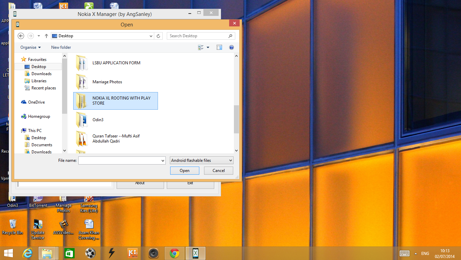Click the Windows Start button
Viewport: 461px width, 260px height.
coord(8,253)
